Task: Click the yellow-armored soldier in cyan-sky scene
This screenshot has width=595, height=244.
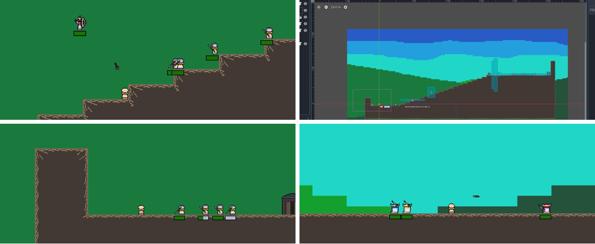Action: pyautogui.click(x=407, y=208)
